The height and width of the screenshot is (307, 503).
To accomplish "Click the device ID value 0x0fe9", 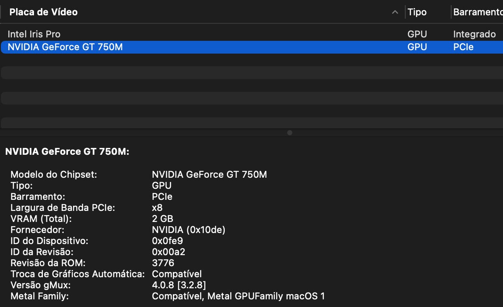I will coord(167,241).
